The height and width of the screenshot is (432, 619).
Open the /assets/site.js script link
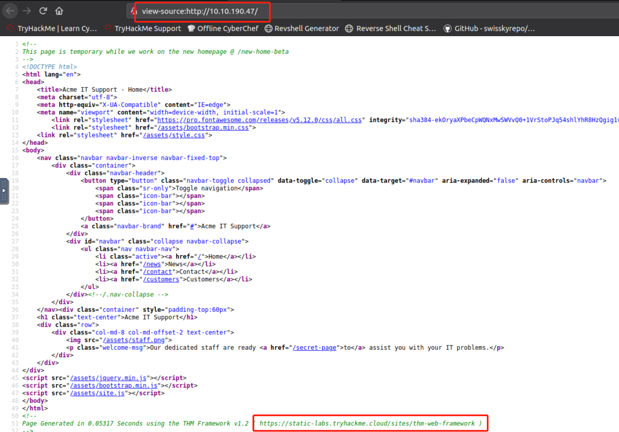click(97, 393)
